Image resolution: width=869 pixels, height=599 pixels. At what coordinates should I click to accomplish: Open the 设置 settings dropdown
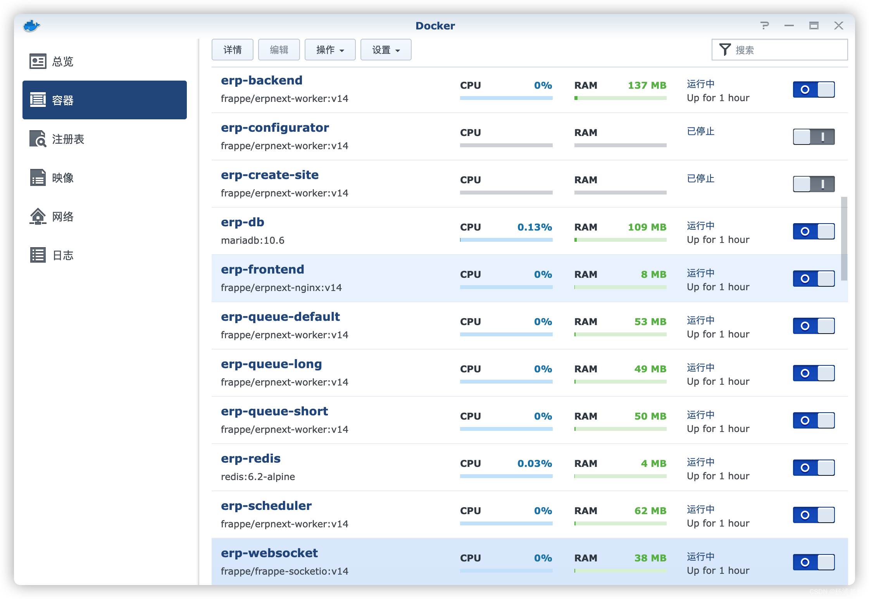click(386, 50)
